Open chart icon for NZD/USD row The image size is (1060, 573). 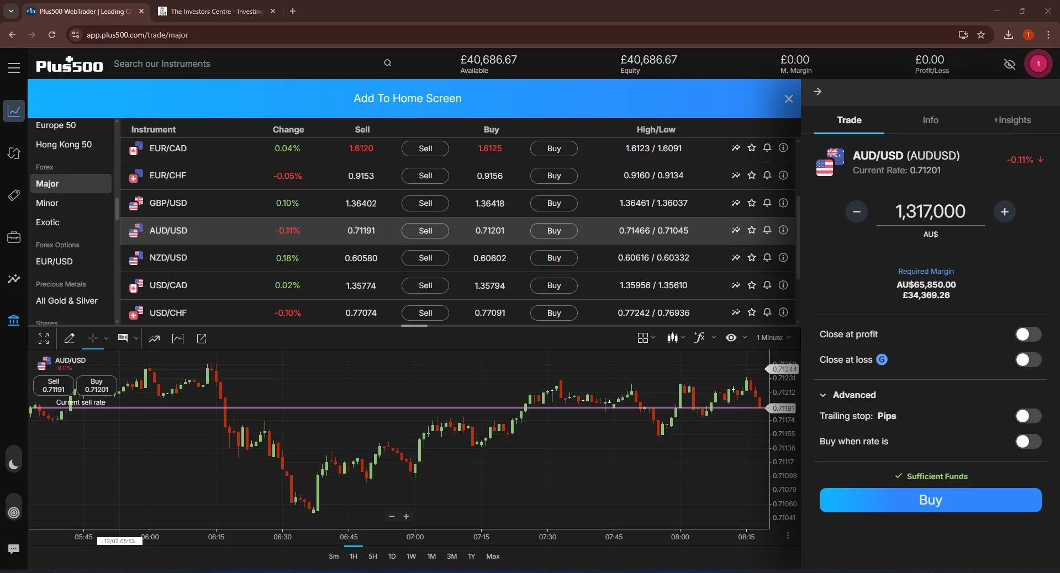[x=736, y=257]
